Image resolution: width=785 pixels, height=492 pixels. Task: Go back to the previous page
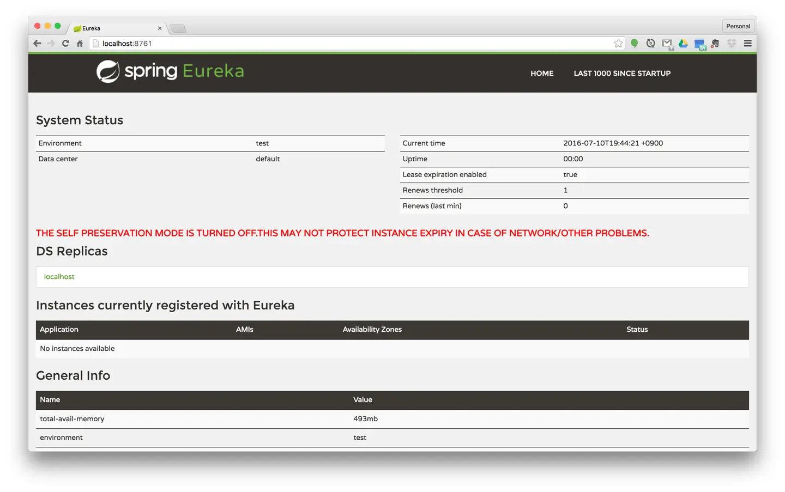coord(37,44)
